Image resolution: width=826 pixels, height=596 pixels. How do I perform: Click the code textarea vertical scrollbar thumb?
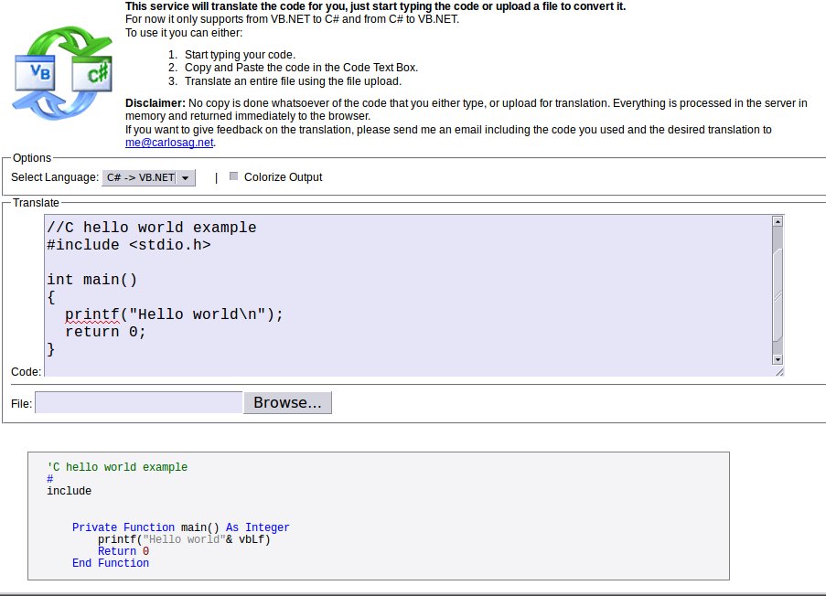[x=778, y=295]
